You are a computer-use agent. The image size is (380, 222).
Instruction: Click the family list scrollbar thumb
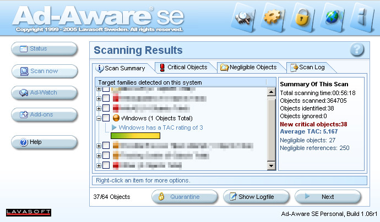[271, 129]
